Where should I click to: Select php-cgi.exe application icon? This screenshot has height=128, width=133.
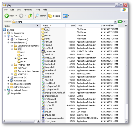(x=43, y=121)
